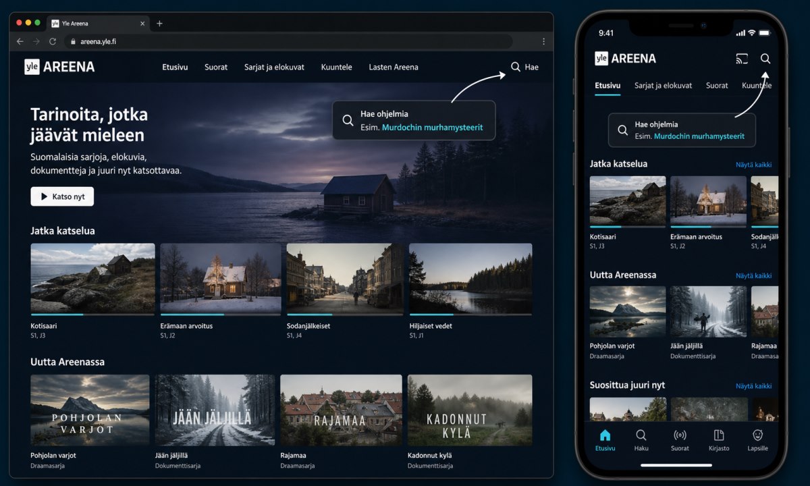810x486 pixels.
Task: Tap the Suorat live icon in bottom bar
Action: tap(680, 435)
